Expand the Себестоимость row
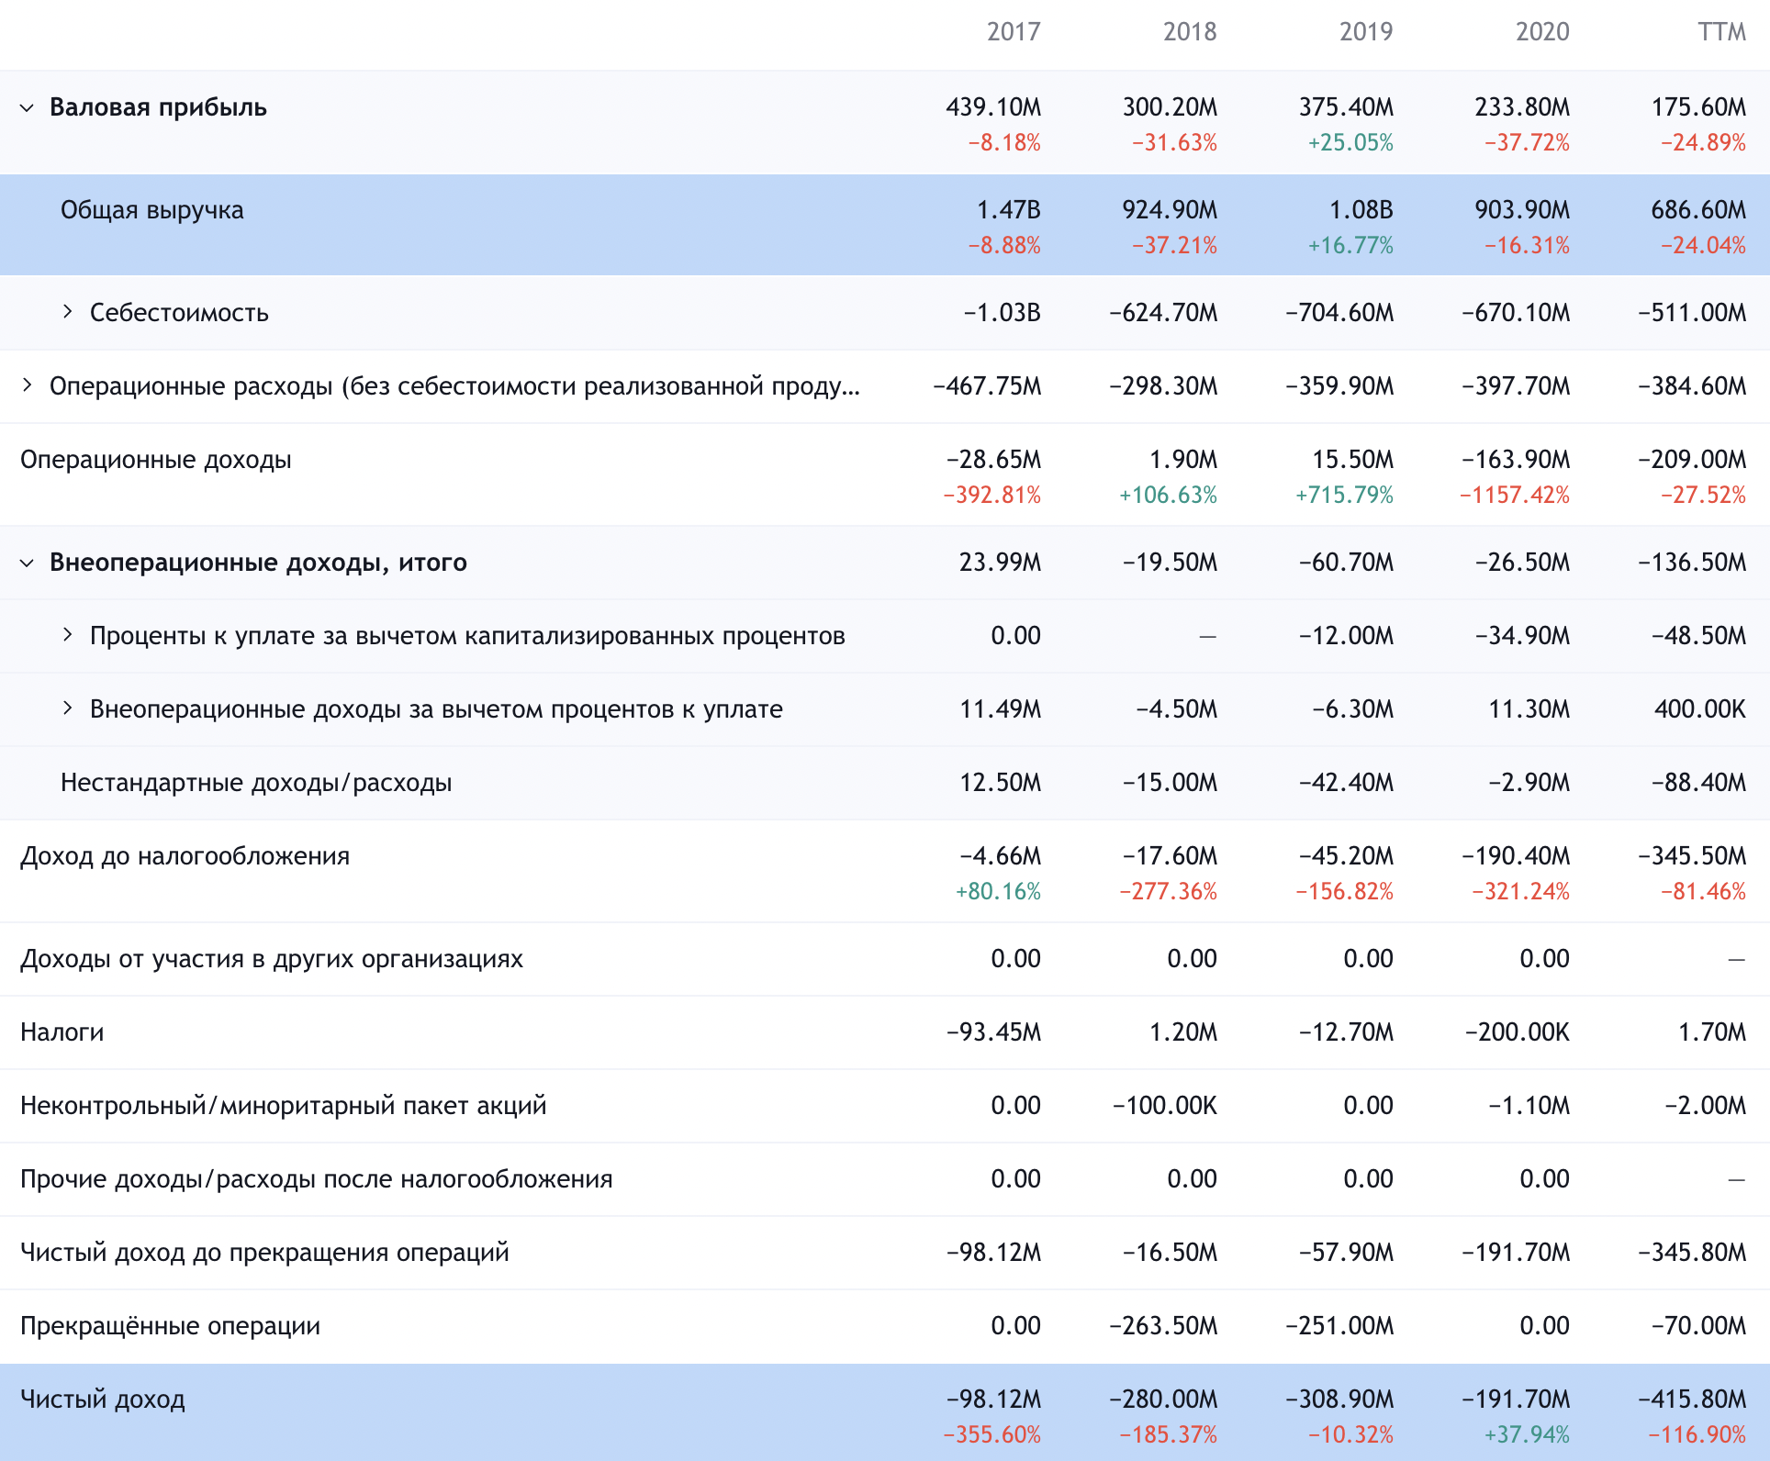1770x1461 pixels. pos(68,312)
